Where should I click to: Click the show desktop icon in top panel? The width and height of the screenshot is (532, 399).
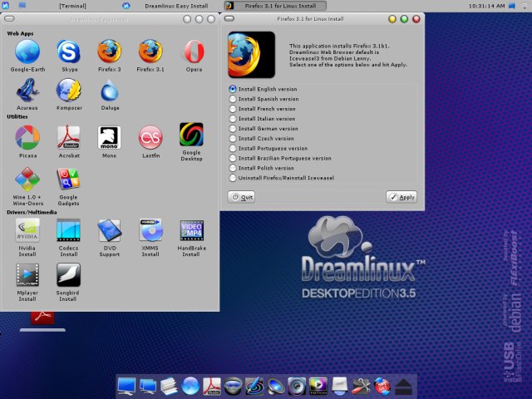click(22, 5)
